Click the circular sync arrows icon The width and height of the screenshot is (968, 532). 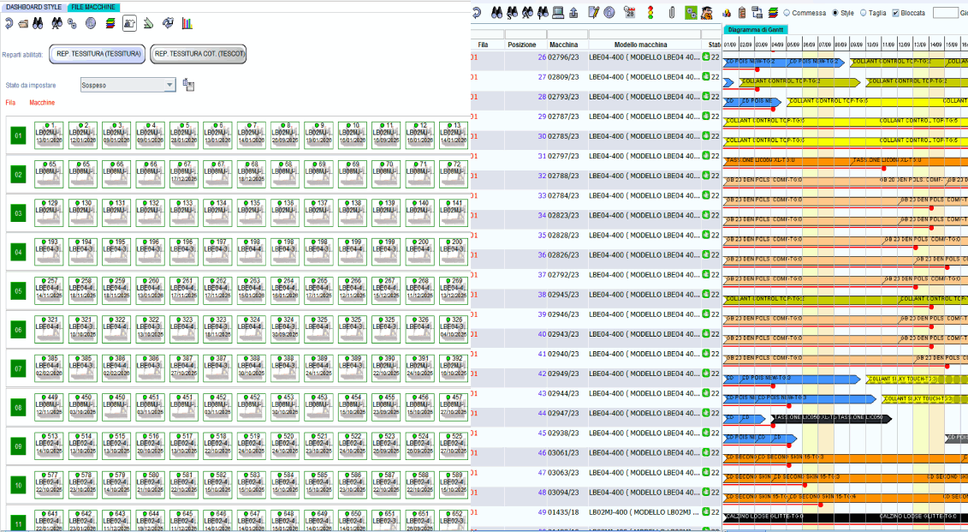tap(168, 23)
